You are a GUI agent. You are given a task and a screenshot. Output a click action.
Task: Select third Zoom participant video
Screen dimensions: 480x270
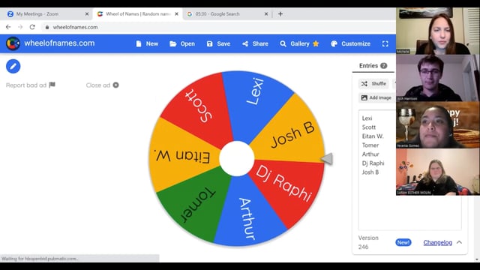point(438,125)
